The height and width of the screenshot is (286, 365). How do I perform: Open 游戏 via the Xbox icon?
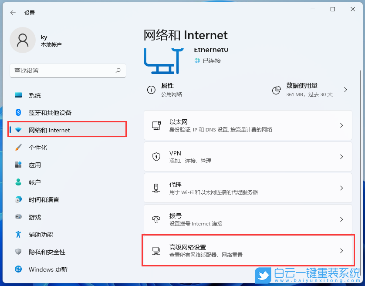(18, 217)
